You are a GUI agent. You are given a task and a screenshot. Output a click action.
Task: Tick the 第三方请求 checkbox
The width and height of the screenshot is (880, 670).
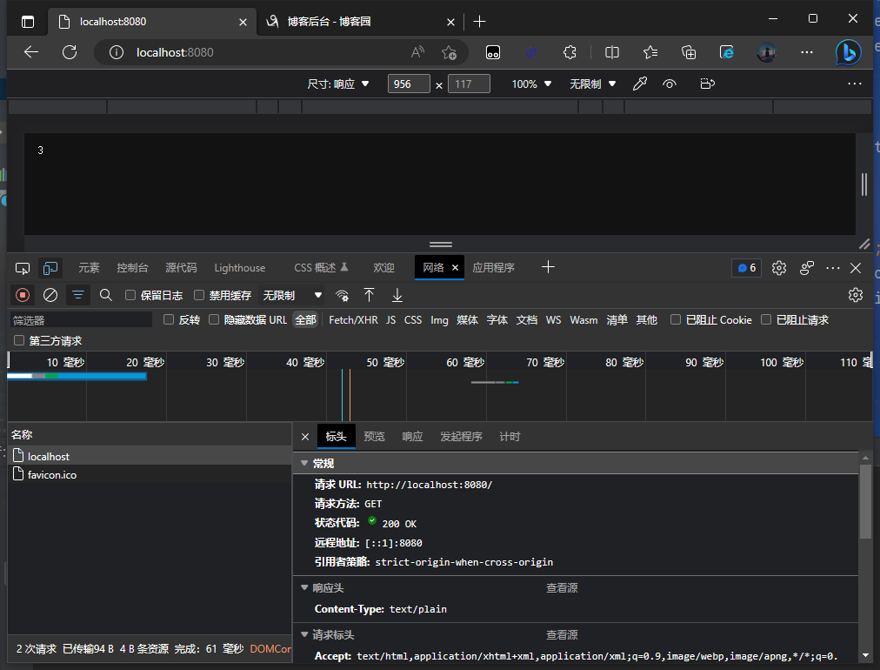point(18,341)
